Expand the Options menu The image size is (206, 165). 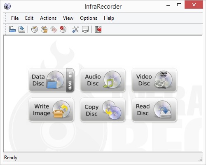point(89,18)
